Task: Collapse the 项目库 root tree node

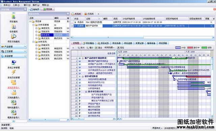Action: [30, 22]
